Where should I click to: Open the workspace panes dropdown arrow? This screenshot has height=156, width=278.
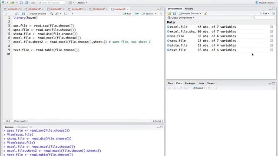tap(74, 3)
